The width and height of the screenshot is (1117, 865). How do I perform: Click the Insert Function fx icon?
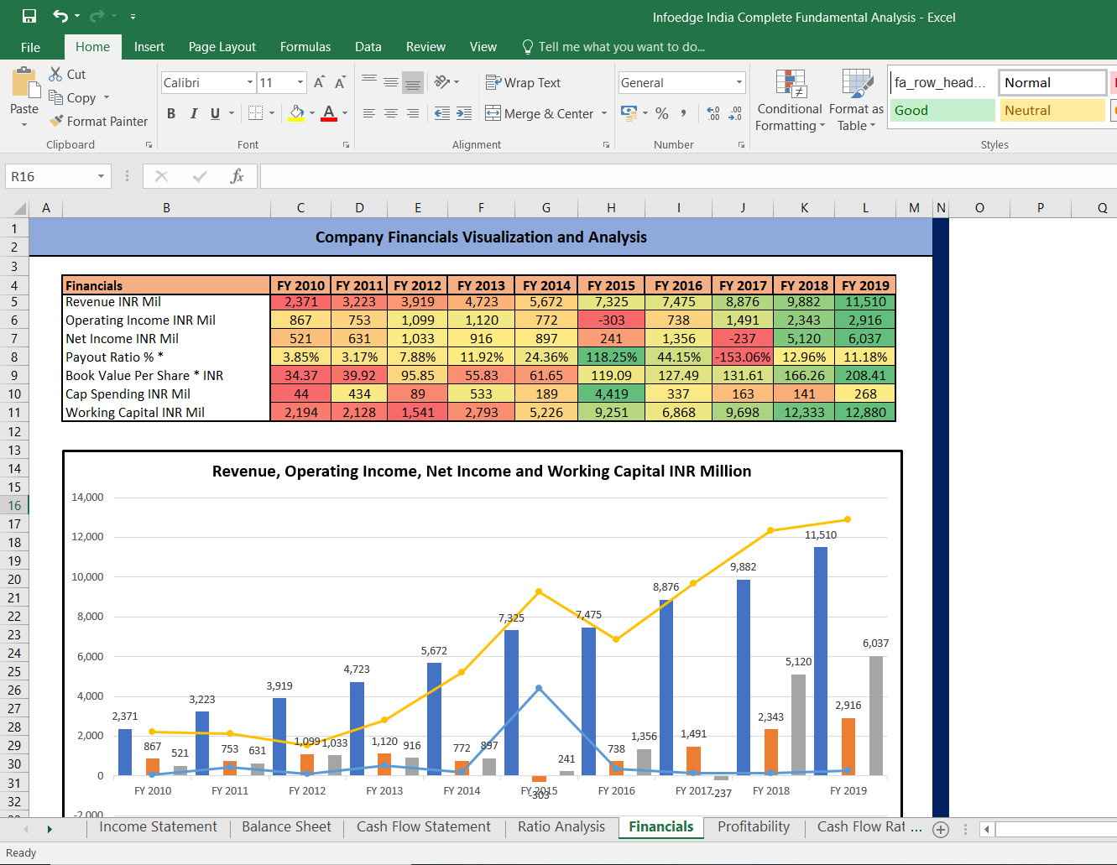click(x=237, y=176)
